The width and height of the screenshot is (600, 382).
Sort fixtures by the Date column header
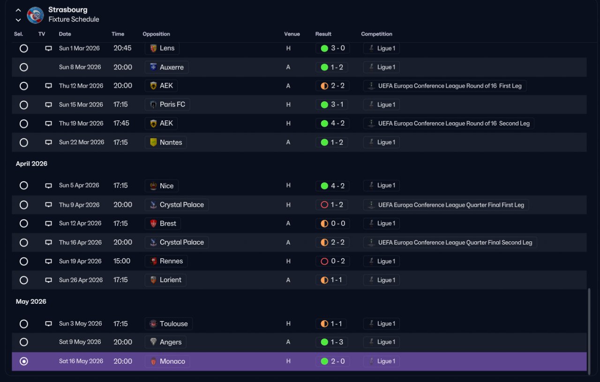click(x=65, y=34)
